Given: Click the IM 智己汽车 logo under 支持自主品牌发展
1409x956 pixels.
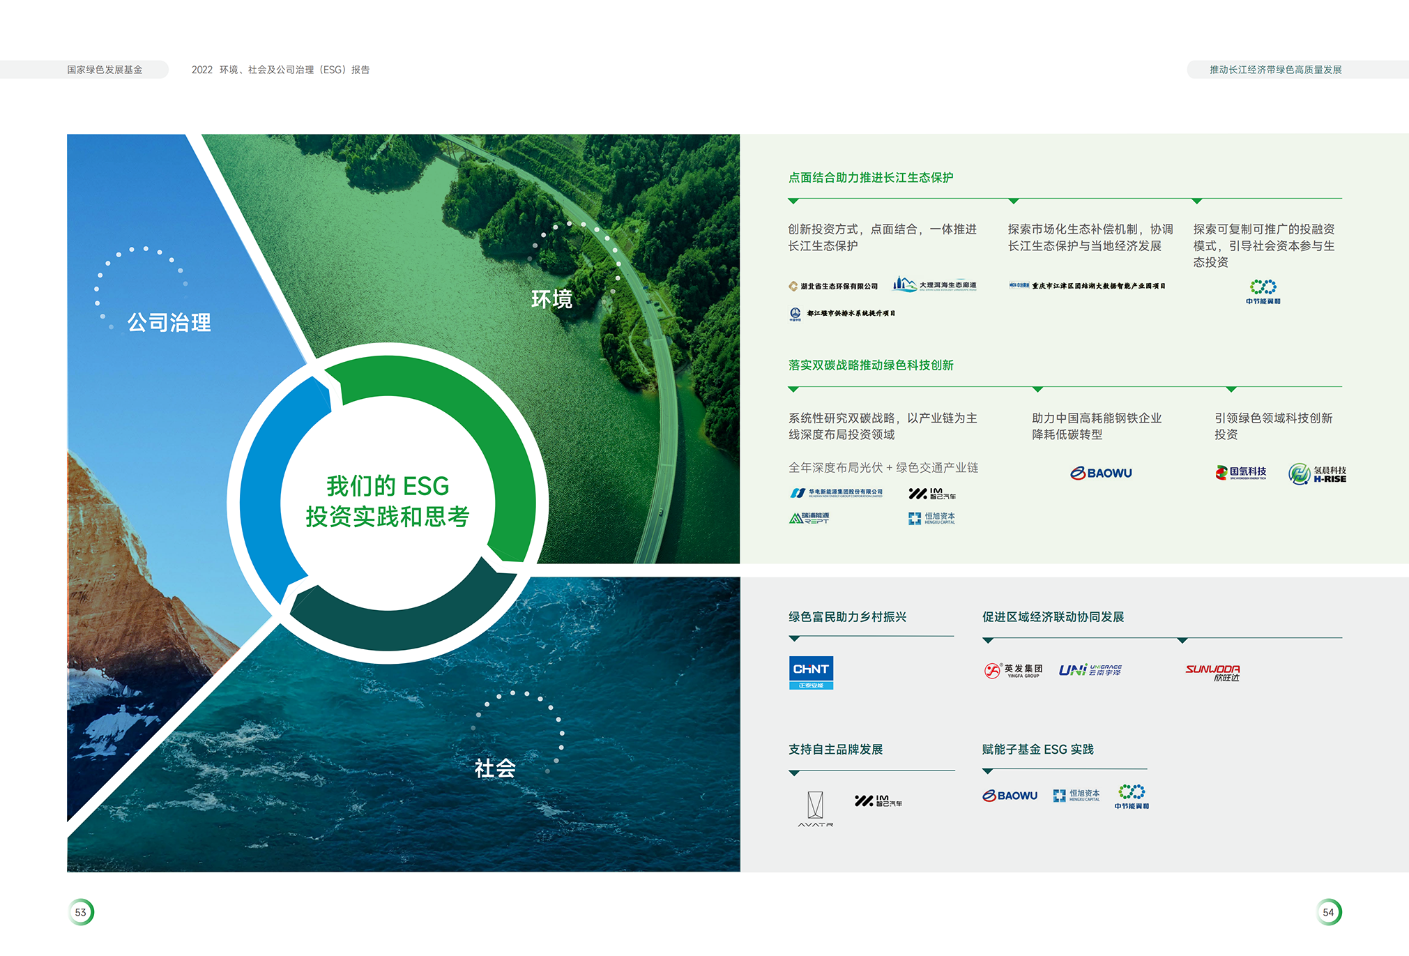Looking at the screenshot, I should click(878, 801).
